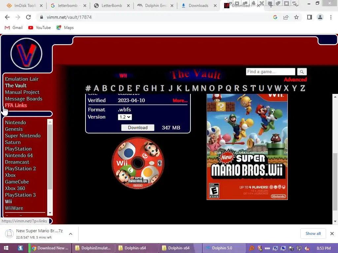338x253 pixels.
Task: Open the DolphinEmulat... taskbar folder
Action: [x=93, y=248]
